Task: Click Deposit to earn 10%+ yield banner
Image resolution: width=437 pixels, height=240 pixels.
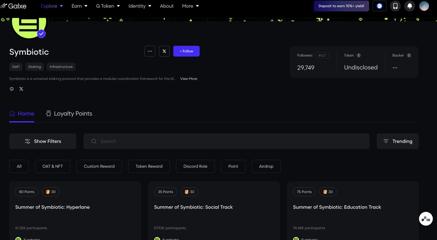Action: (x=341, y=6)
